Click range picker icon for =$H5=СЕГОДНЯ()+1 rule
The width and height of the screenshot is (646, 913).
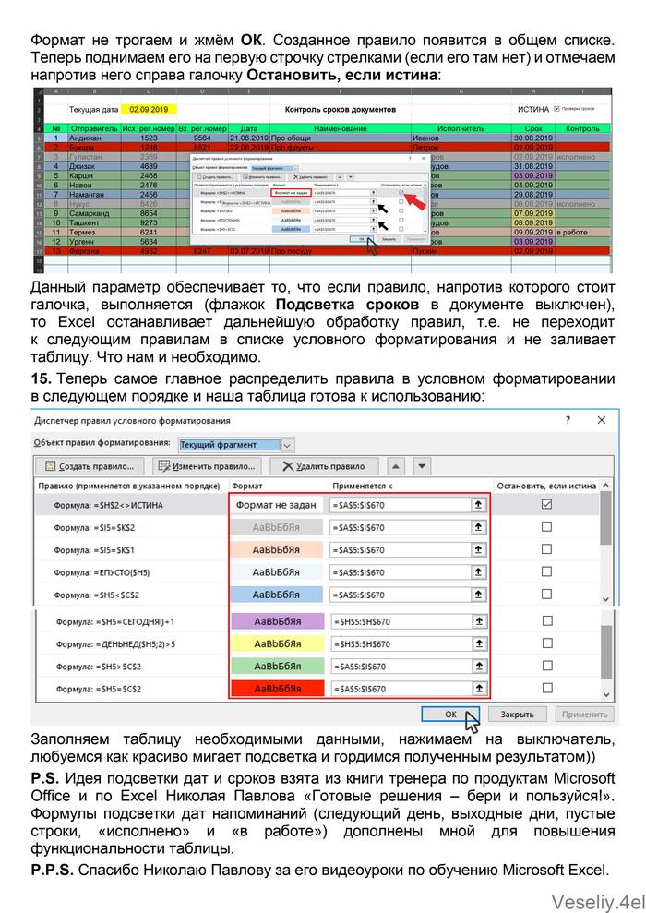pyautogui.click(x=478, y=622)
